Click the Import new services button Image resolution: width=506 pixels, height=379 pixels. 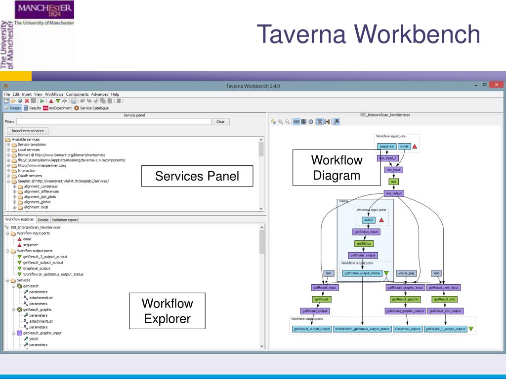click(x=27, y=131)
